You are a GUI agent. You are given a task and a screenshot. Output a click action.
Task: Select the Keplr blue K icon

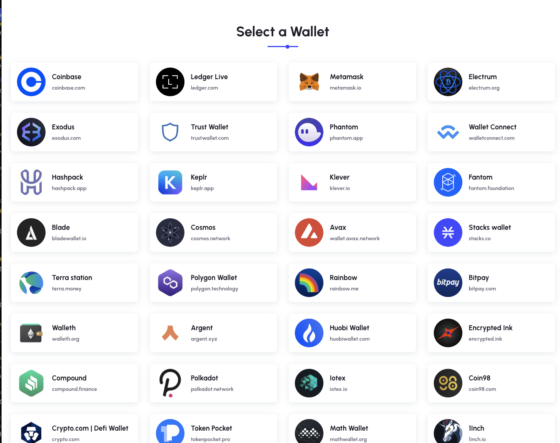[170, 182]
